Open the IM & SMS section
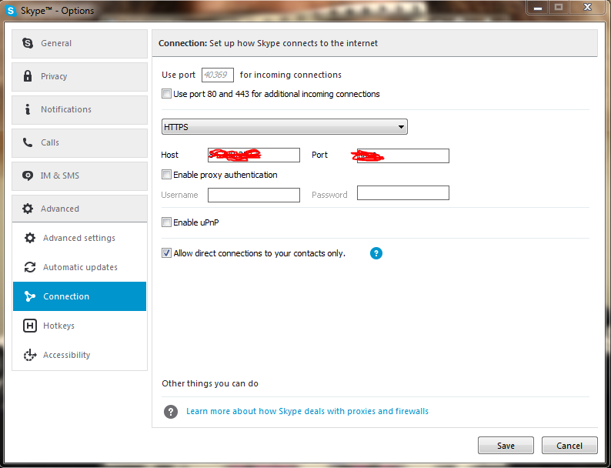 [x=79, y=175]
